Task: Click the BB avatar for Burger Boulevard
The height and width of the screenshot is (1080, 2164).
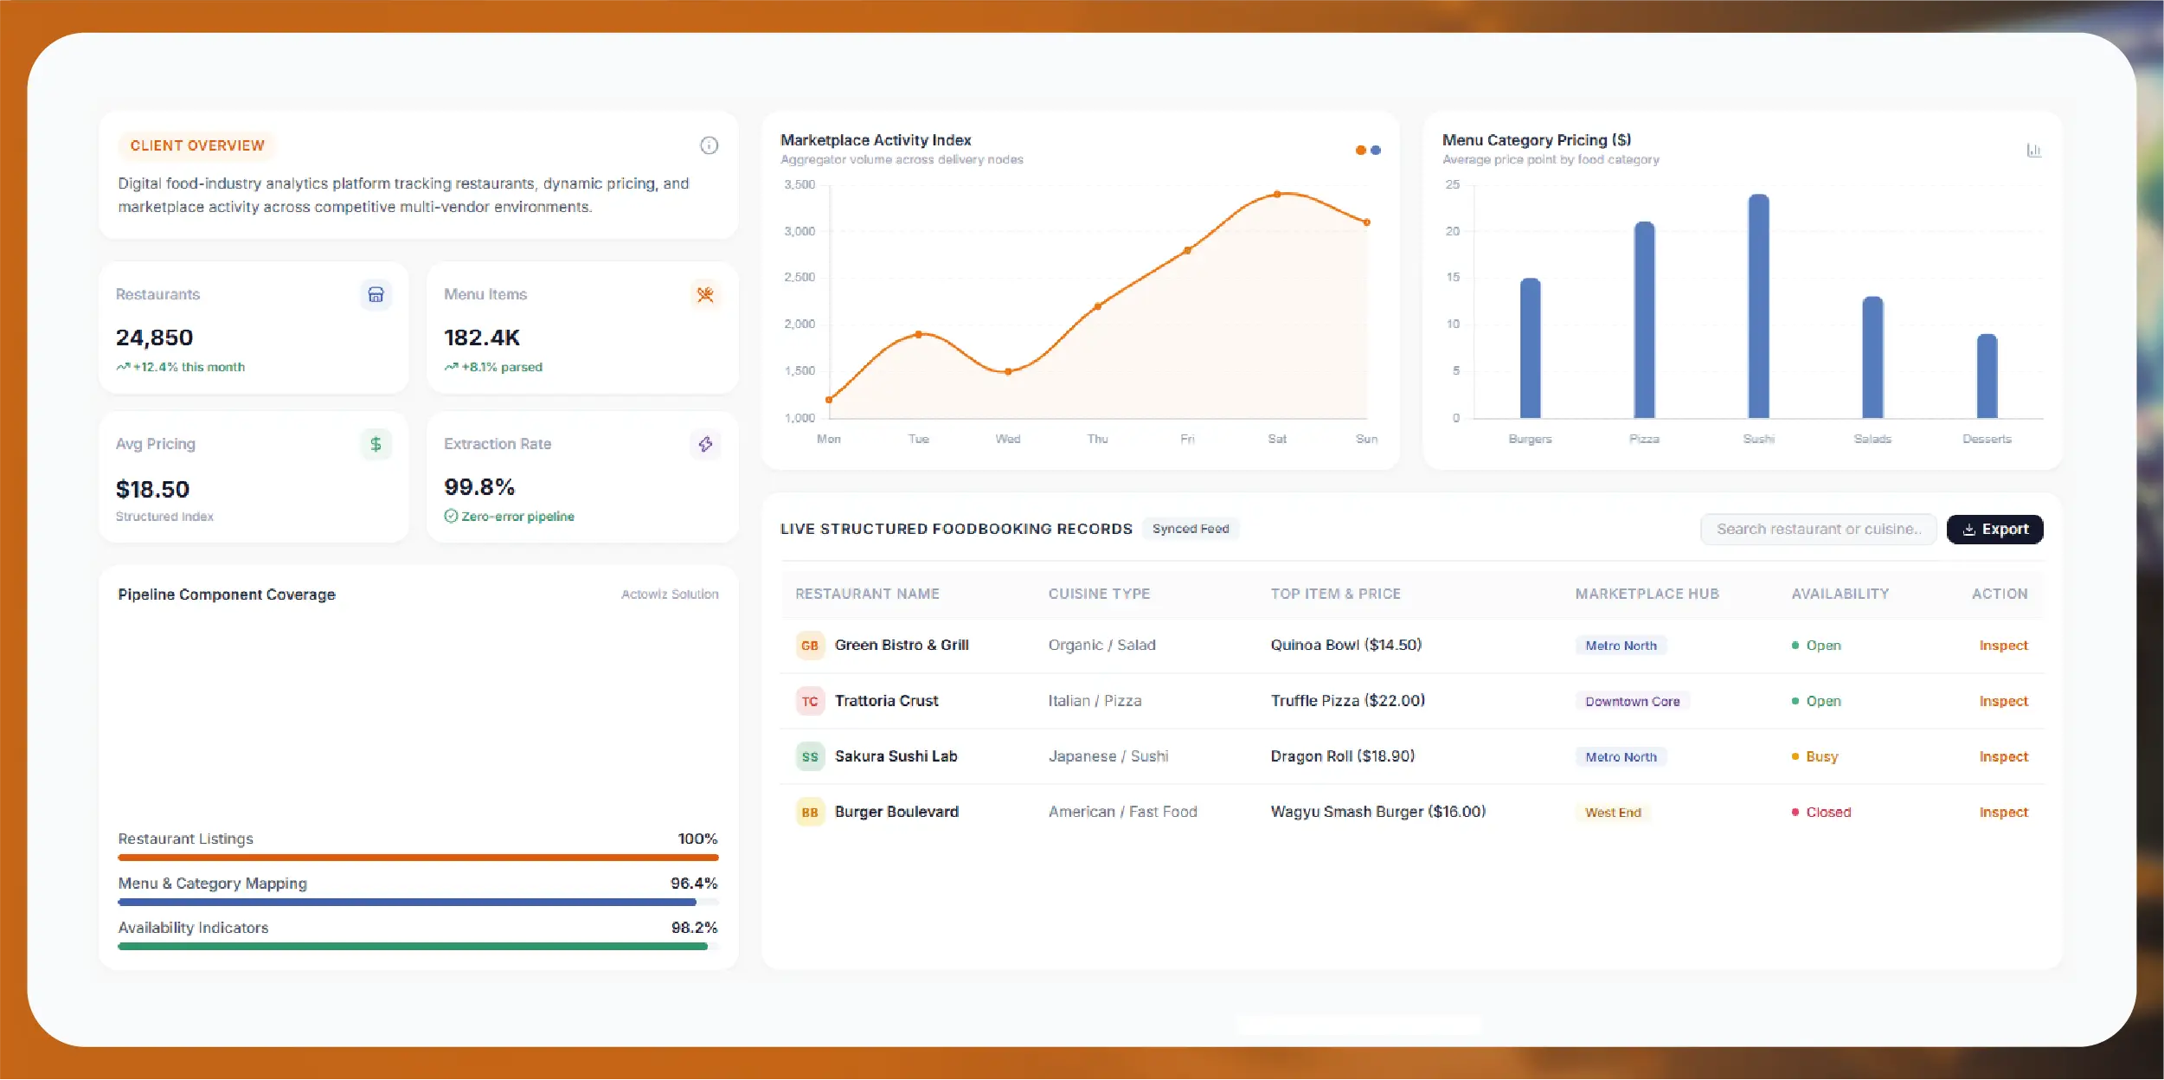Action: [x=810, y=812]
